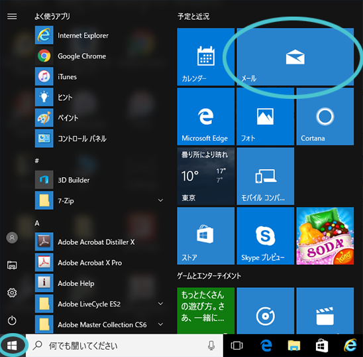Click the Task View taskbar button
The image size is (363, 357).
pos(237,346)
